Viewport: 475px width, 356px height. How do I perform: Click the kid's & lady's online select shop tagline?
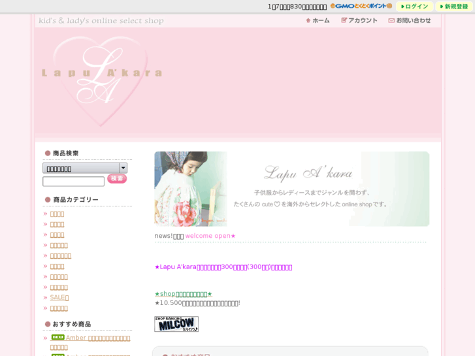[x=101, y=21]
